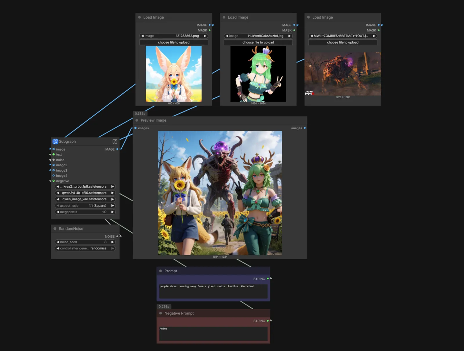Collapse the Prompt node dot
Viewport: 464px width, 351px height.
pyautogui.click(x=161, y=271)
